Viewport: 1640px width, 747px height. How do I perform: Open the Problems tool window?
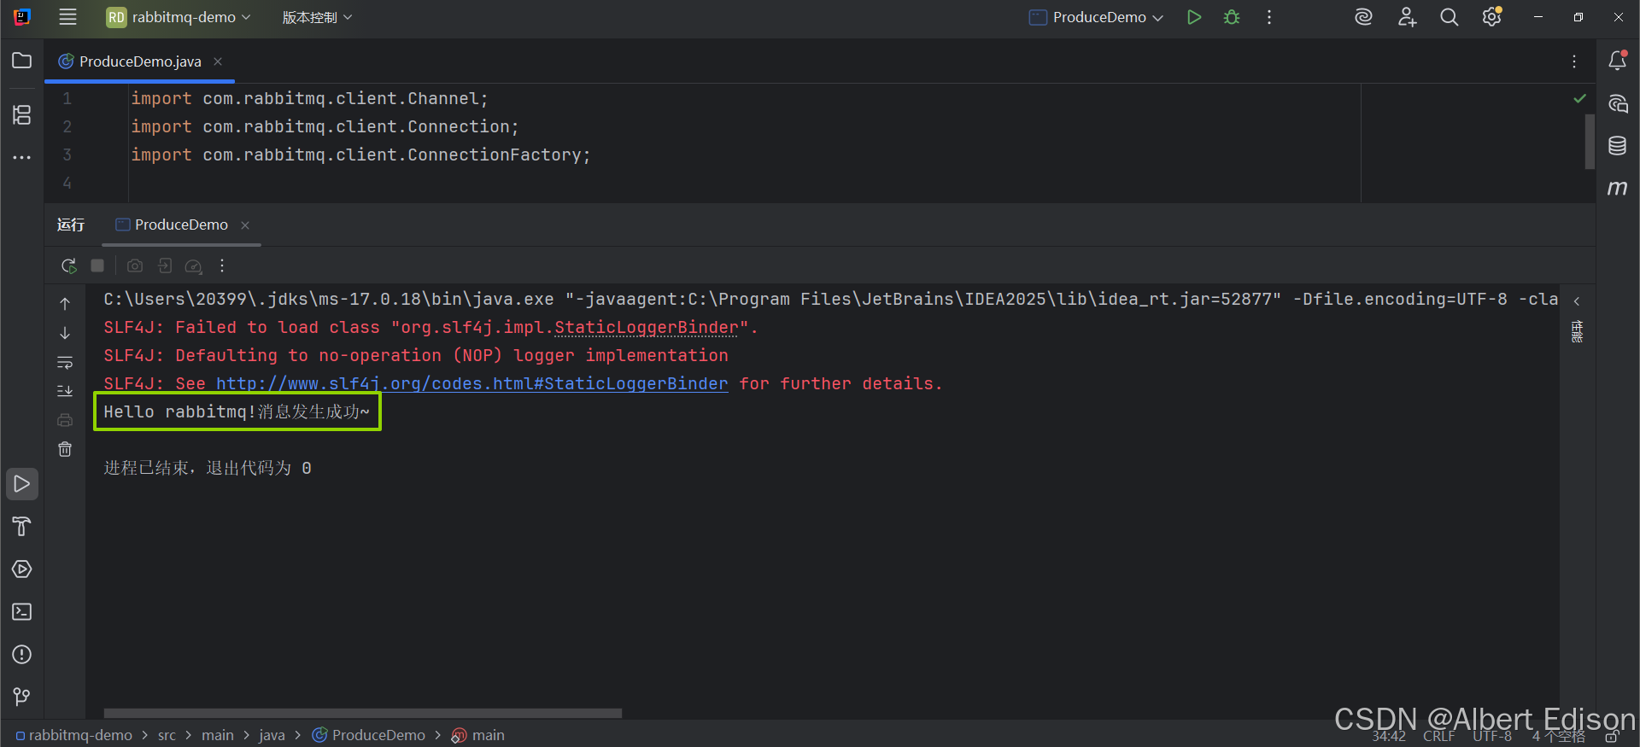coord(22,655)
